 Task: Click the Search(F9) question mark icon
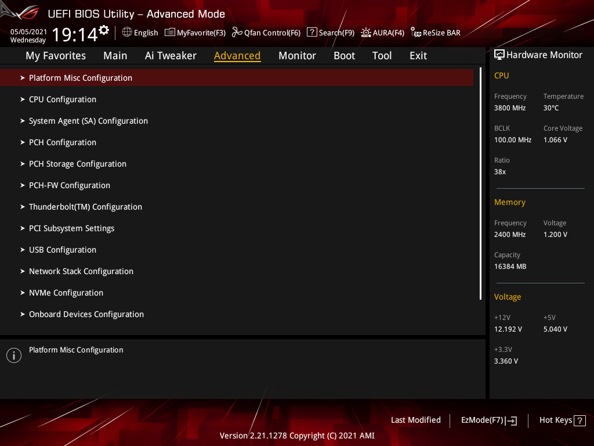click(312, 33)
